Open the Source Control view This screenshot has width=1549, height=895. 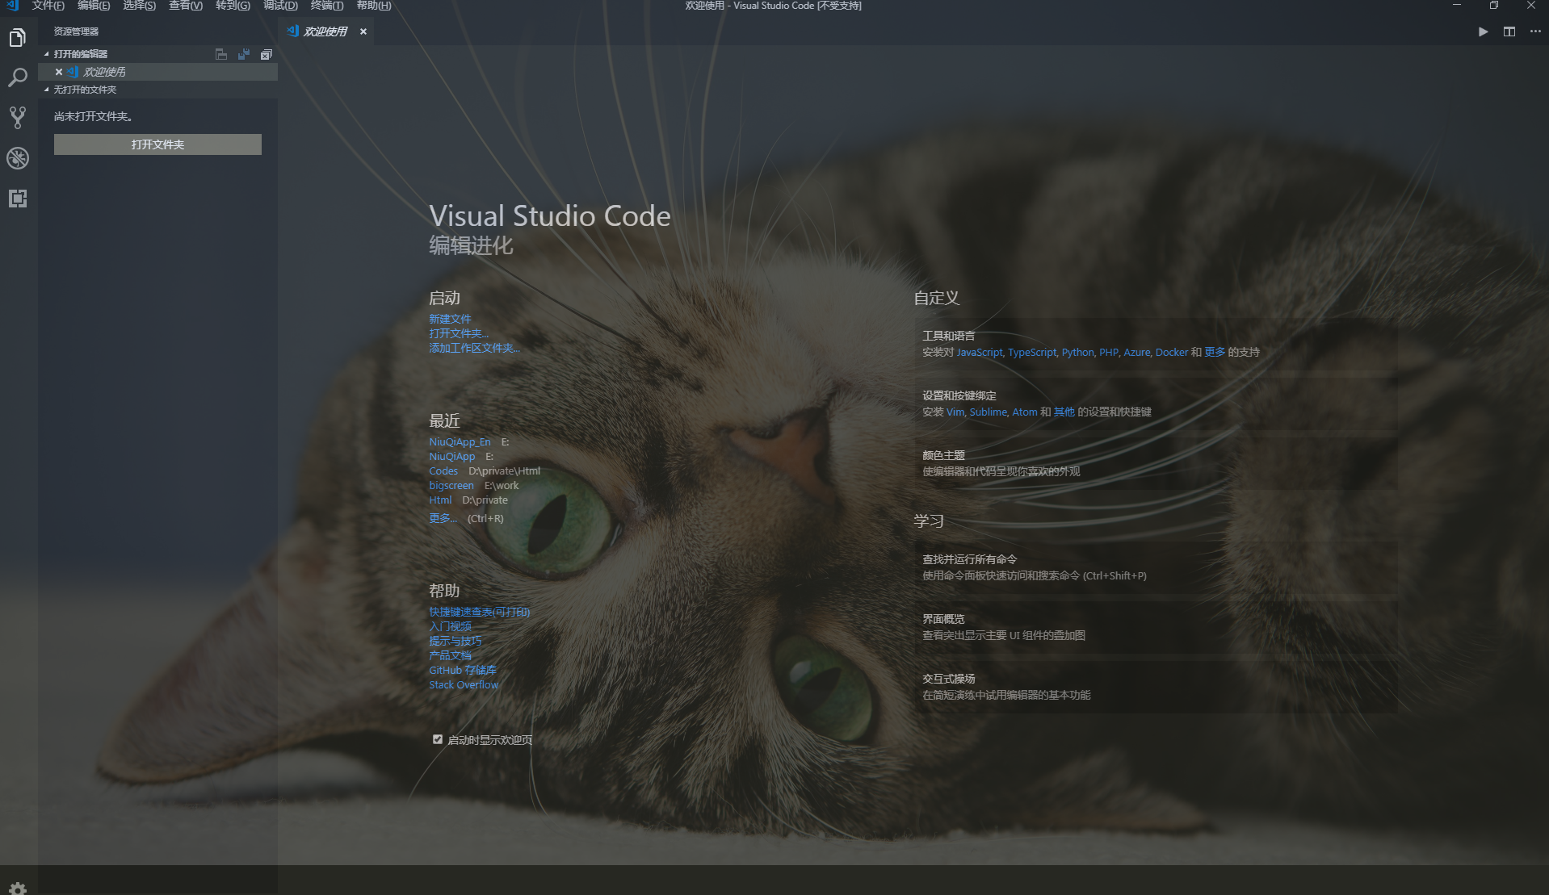pyautogui.click(x=18, y=118)
